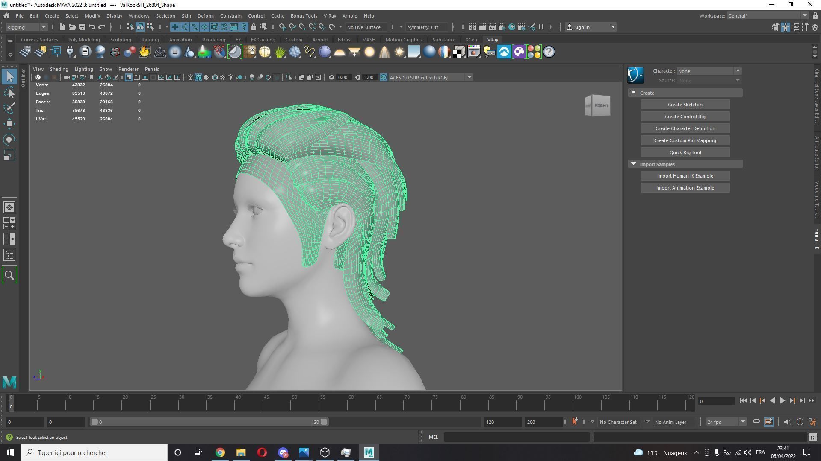This screenshot has height=461, width=821.
Task: Click the Open Scene folder icon
Action: click(72, 27)
